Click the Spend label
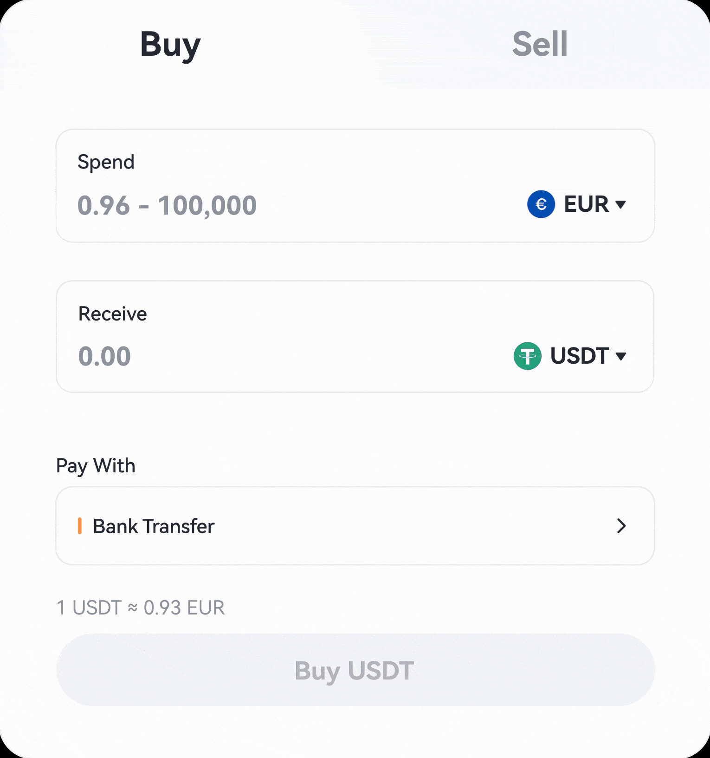Image resolution: width=710 pixels, height=758 pixels. pos(106,162)
